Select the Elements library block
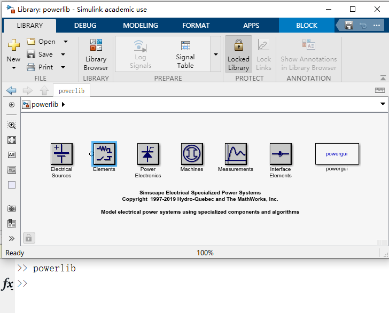389x313 pixels. pos(104,154)
